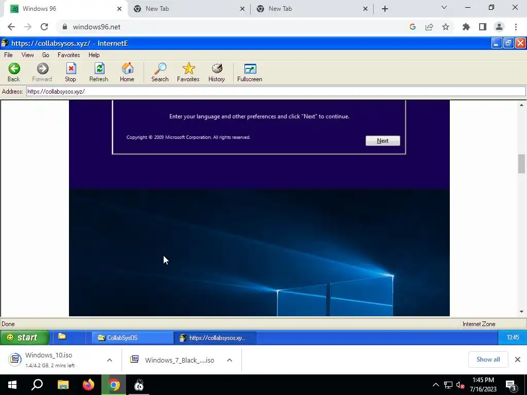Screen dimensions: 527x395
Task: Open Chrome profile avatar
Action: [499, 27]
